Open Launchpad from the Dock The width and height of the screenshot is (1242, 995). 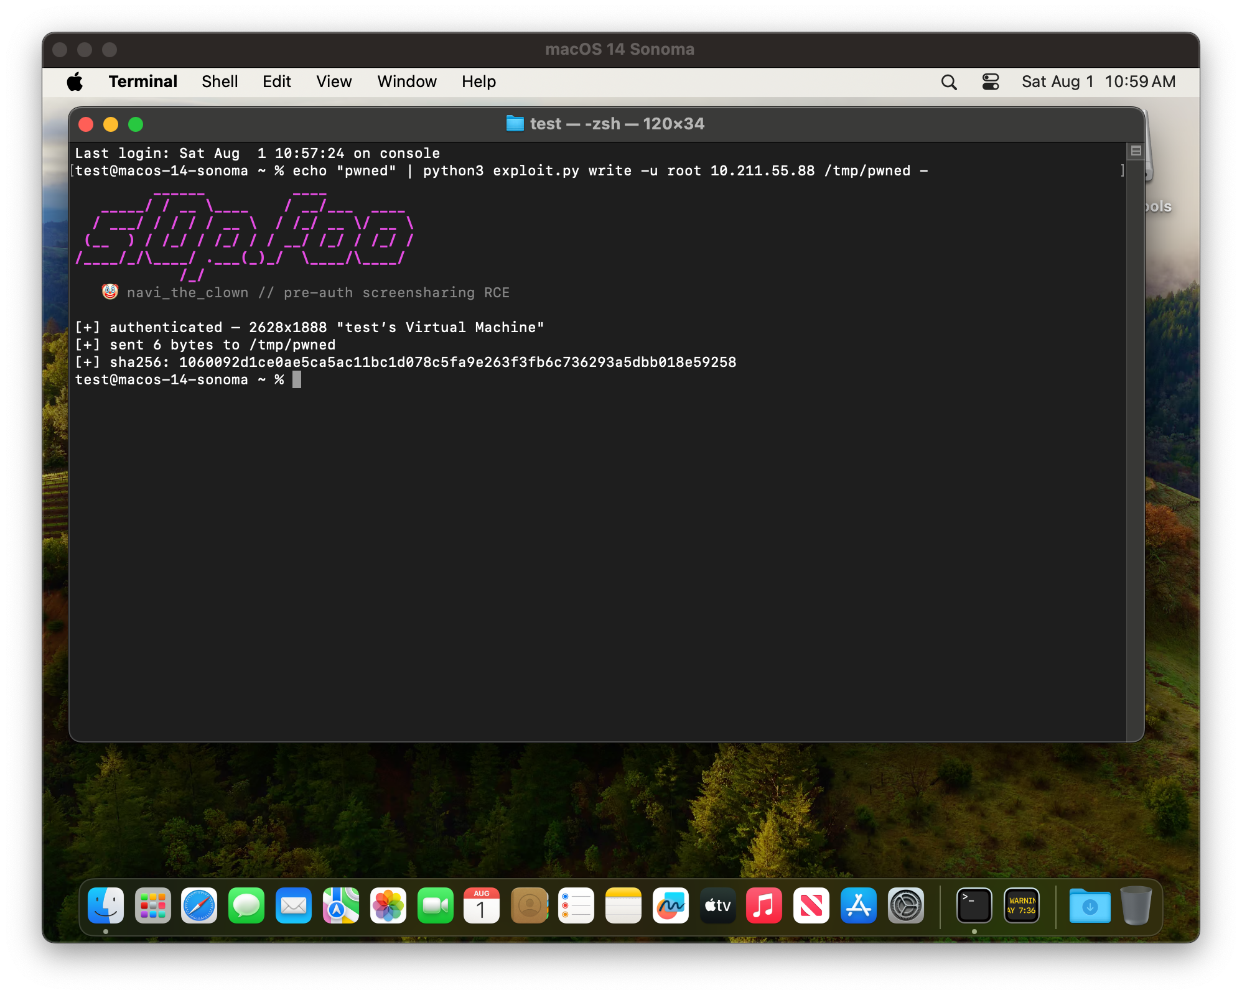153,905
